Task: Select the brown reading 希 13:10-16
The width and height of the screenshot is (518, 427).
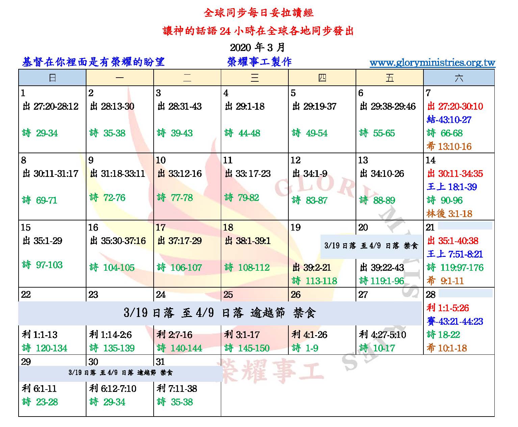Action: [x=449, y=146]
